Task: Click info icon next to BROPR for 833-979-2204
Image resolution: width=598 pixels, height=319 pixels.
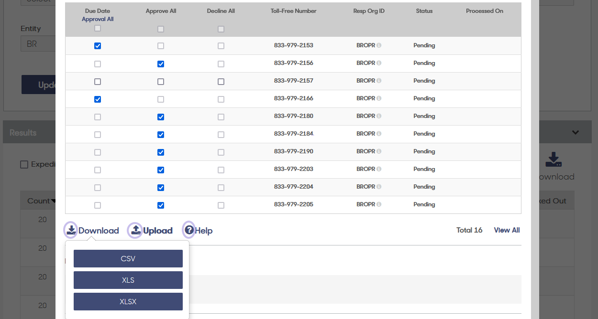Action: click(379, 187)
